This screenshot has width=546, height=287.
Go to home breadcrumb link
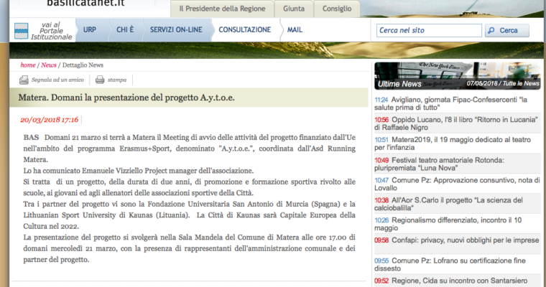[28, 65]
